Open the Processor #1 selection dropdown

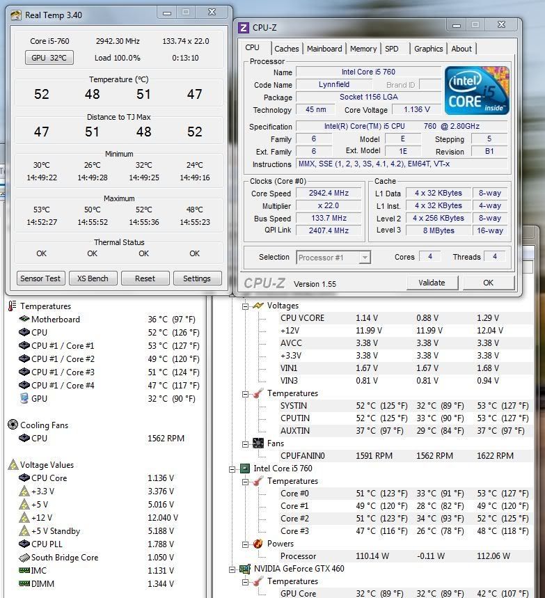pyautogui.click(x=333, y=258)
